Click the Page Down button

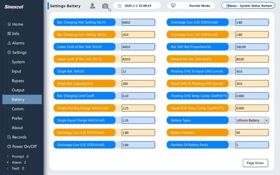[x=255, y=163]
